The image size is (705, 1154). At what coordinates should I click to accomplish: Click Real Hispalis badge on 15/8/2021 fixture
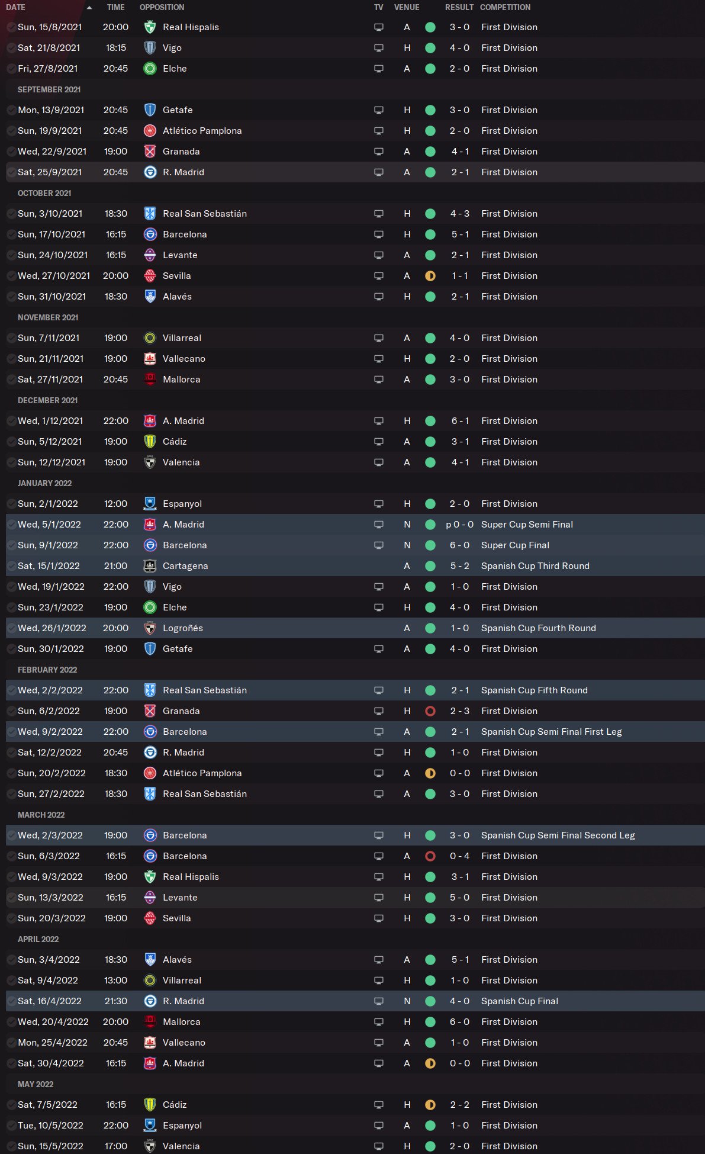point(150,27)
